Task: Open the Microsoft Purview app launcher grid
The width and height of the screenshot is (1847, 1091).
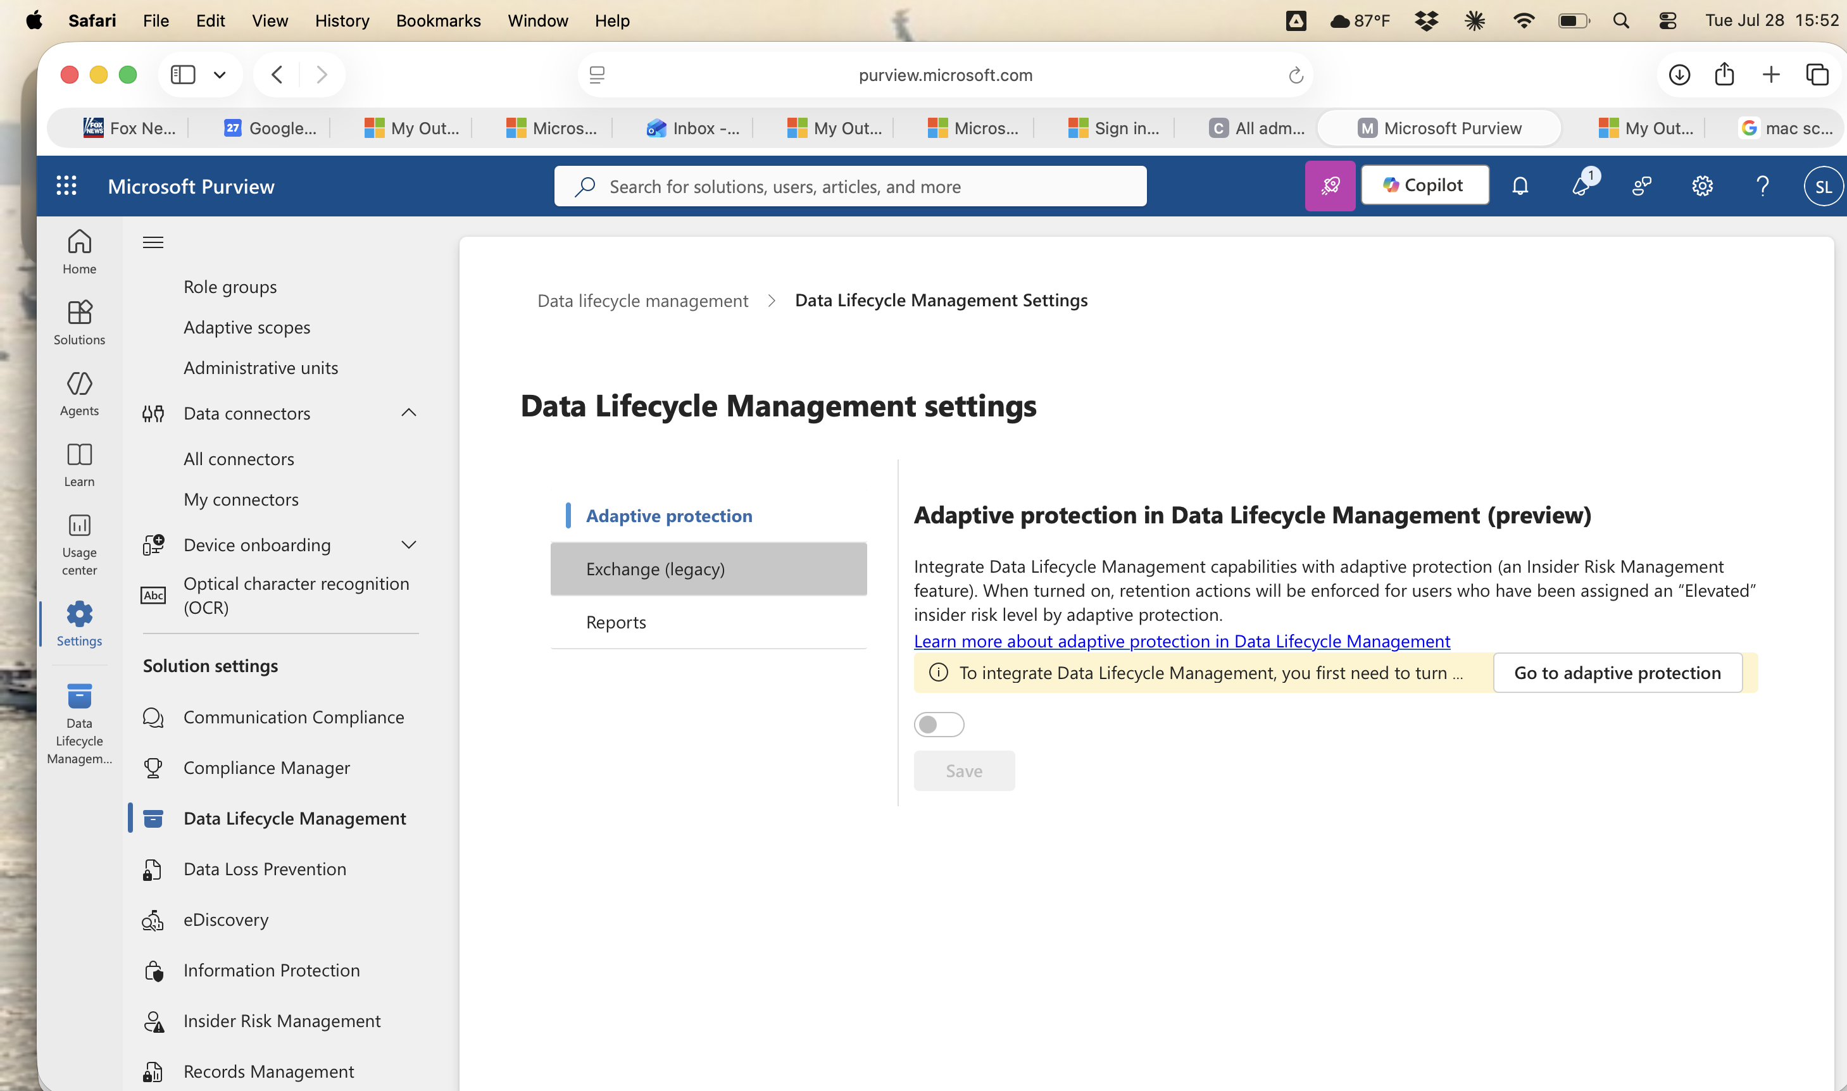Action: tap(66, 186)
